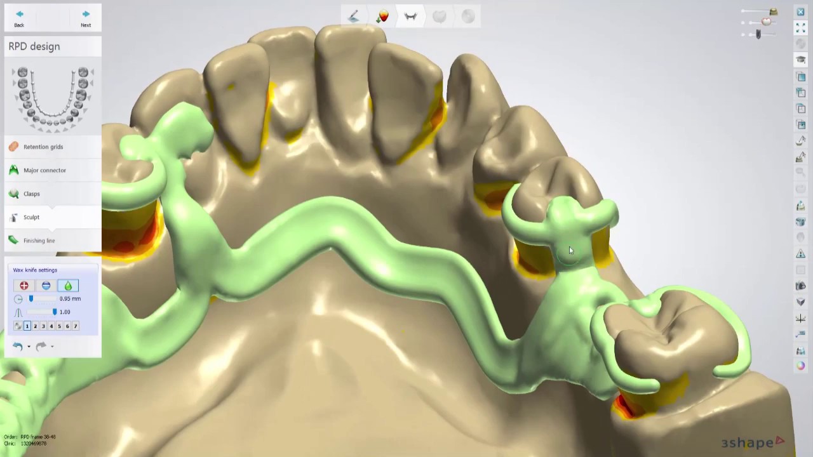Choose wax knife preset 1

pyautogui.click(x=27, y=326)
